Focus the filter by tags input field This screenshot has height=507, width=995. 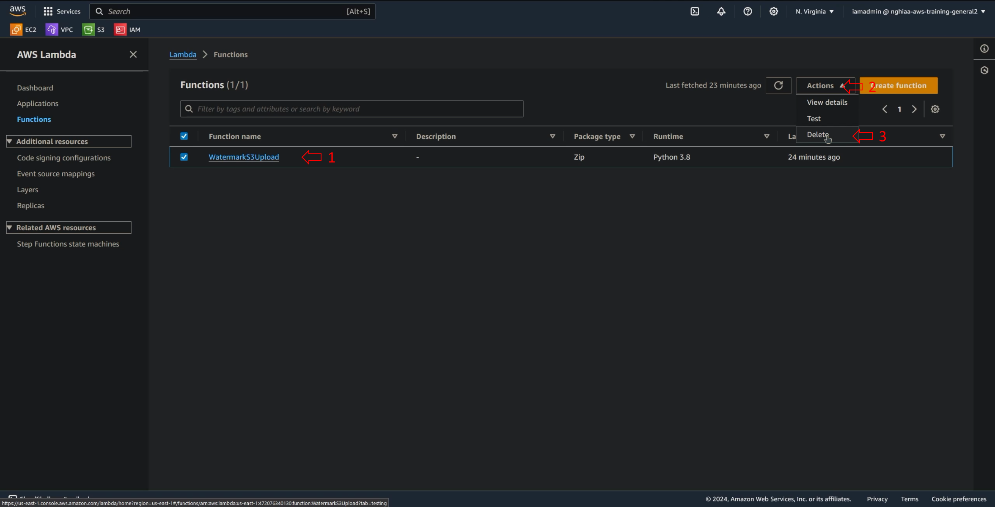(352, 109)
